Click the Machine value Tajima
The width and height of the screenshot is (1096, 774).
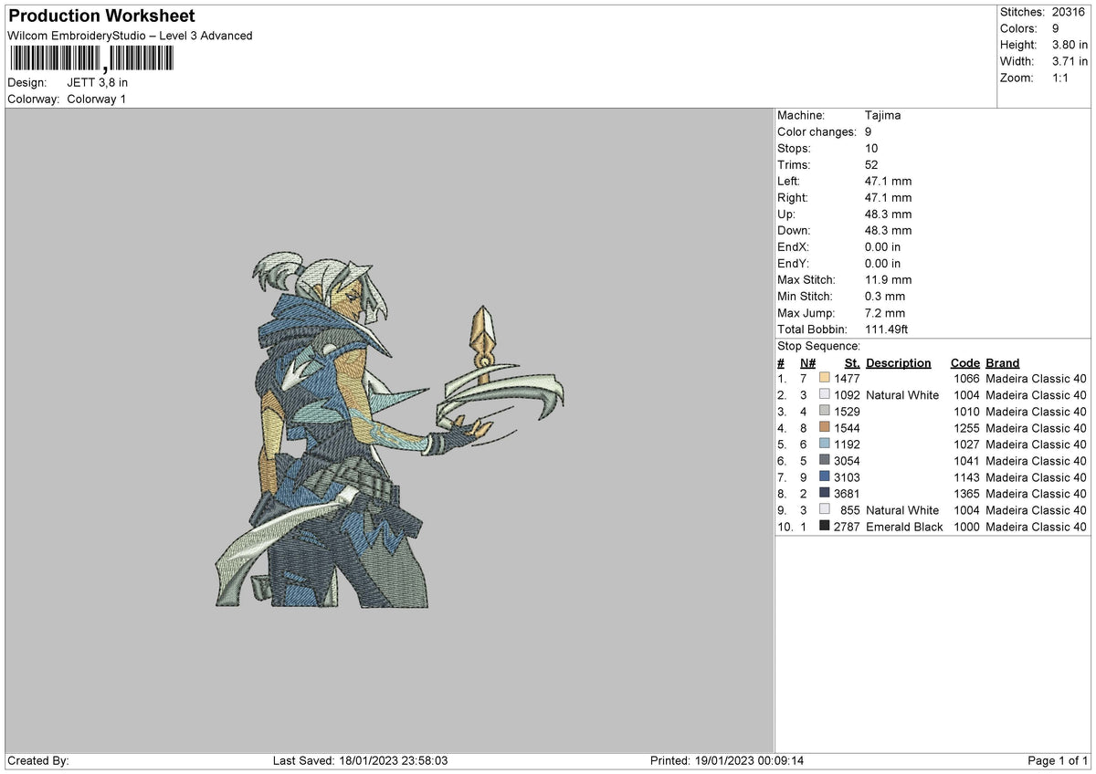click(883, 116)
